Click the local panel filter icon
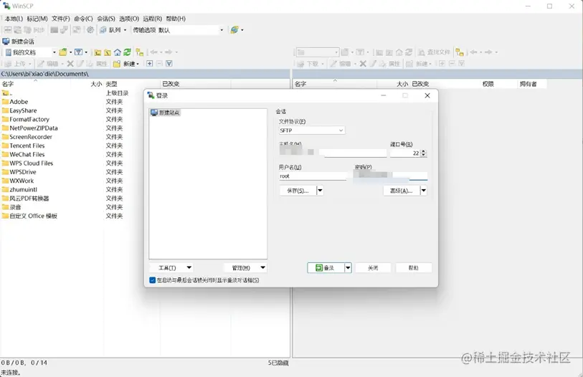 [78, 52]
